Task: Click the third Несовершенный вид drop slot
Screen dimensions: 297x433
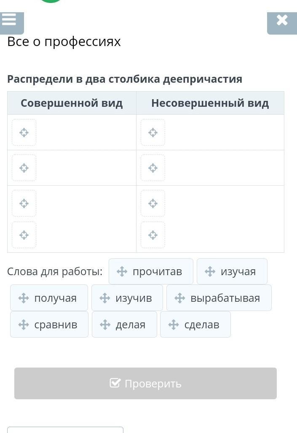Action: click(153, 203)
